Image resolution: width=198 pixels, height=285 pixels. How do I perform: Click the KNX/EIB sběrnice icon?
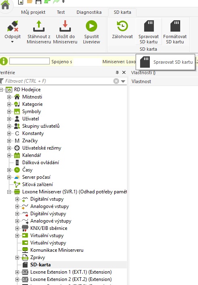pos(25,228)
